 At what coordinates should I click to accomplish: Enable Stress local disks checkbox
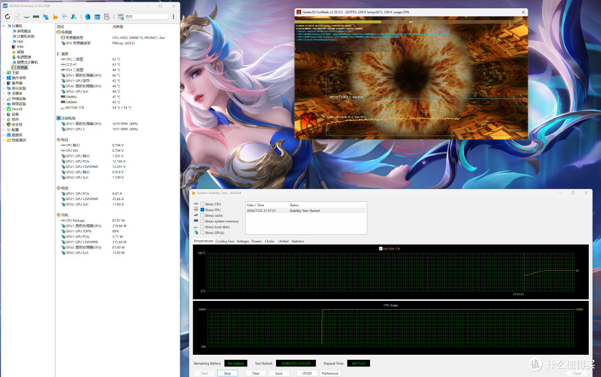pos(203,227)
